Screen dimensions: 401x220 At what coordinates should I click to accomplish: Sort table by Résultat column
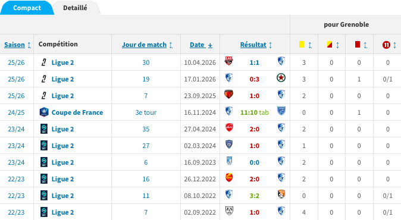(x=253, y=45)
